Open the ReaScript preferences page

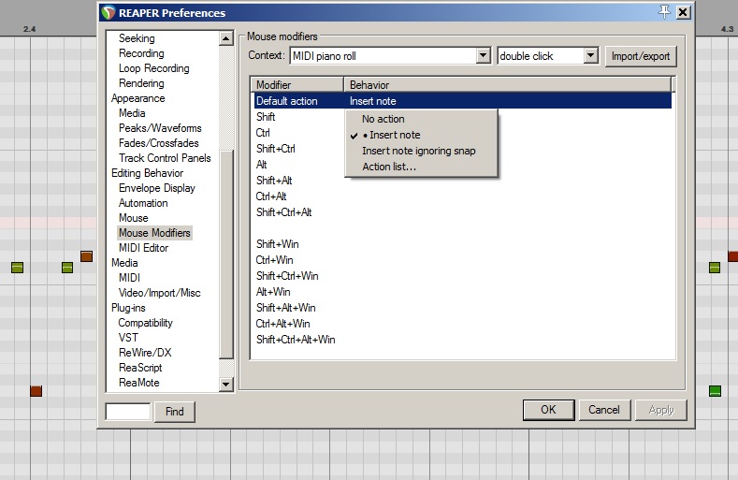coord(140,368)
